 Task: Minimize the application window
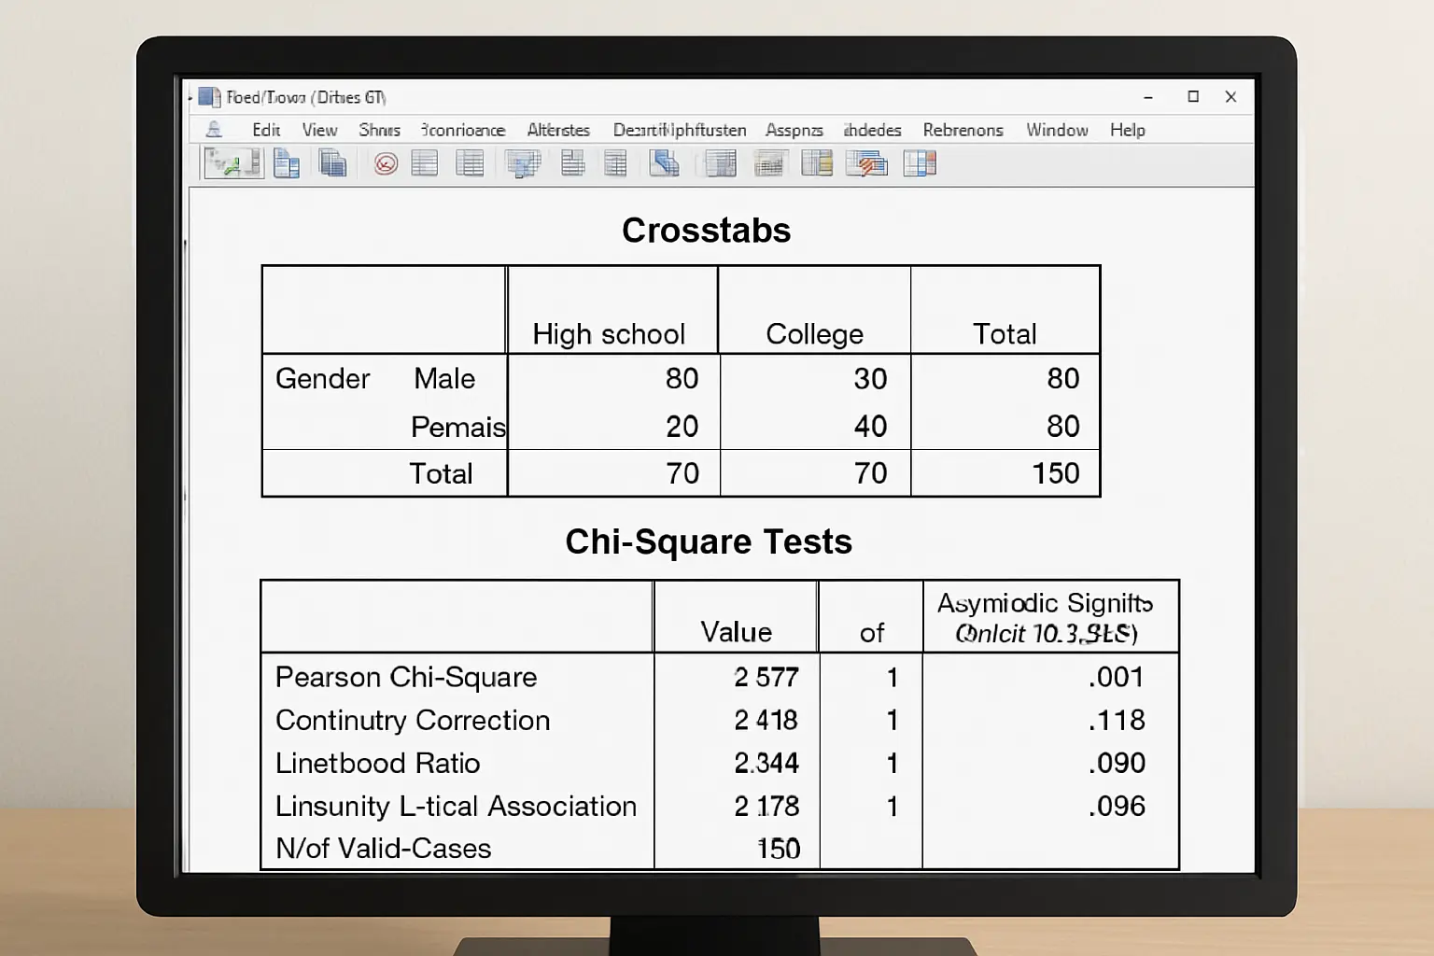[1148, 97]
